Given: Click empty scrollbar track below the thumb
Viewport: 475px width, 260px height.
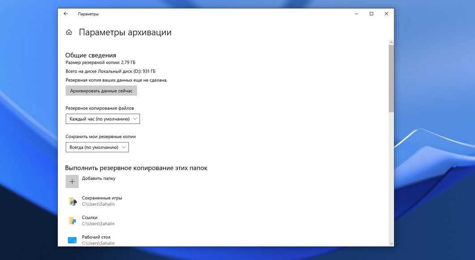Looking at the screenshot, I should [391, 179].
